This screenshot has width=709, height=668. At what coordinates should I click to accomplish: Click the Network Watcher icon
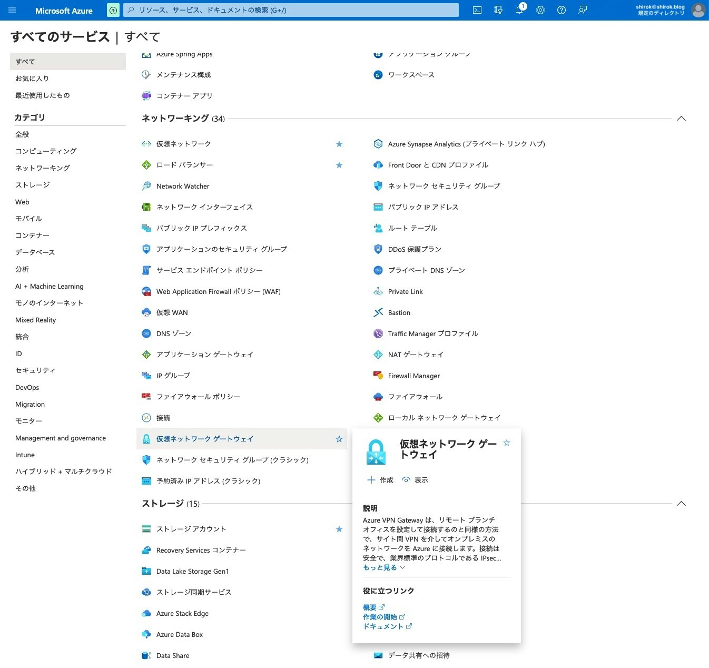coord(146,186)
